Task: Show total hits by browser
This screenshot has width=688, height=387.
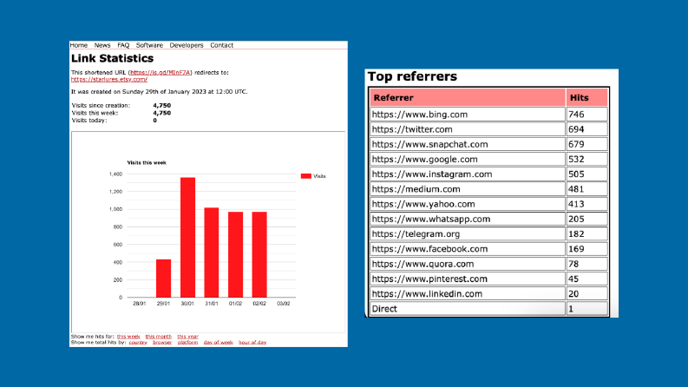Action: tap(162, 342)
